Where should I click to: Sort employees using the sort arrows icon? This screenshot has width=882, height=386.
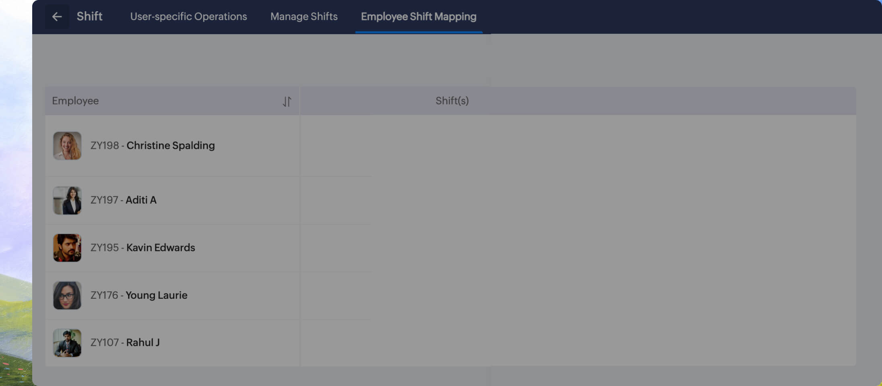[287, 101]
